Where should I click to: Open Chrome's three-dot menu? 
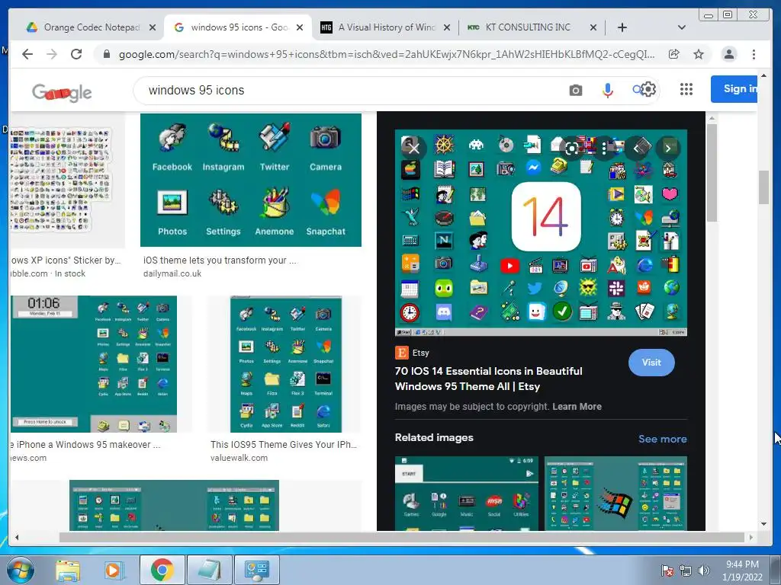754,54
